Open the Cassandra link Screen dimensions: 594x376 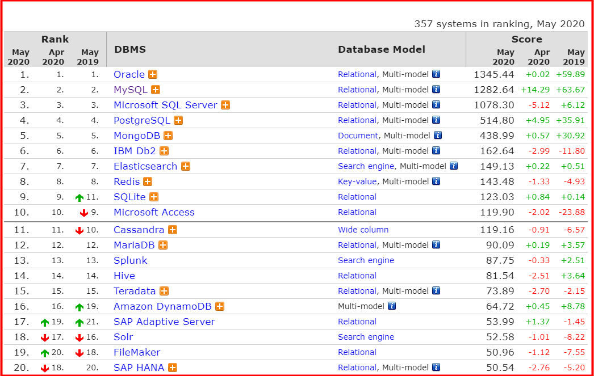tap(139, 230)
